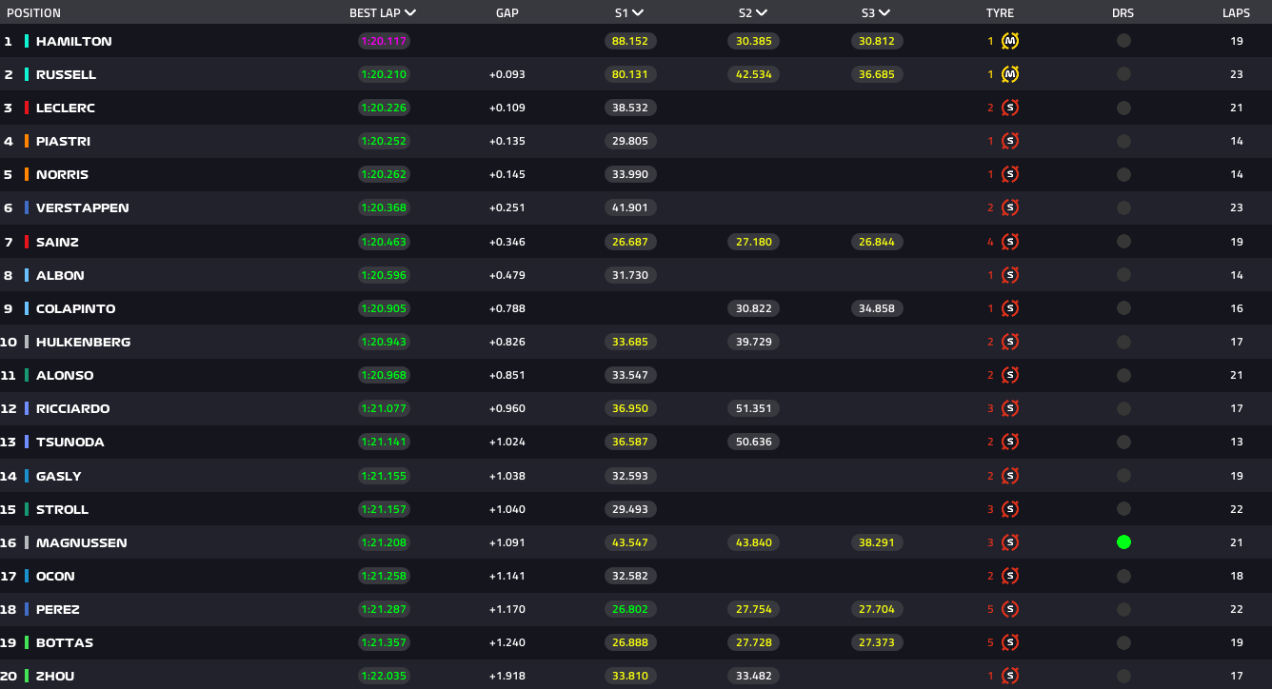Click the Tyre column header
Viewport: 1272px width, 689px height.
1000,13
